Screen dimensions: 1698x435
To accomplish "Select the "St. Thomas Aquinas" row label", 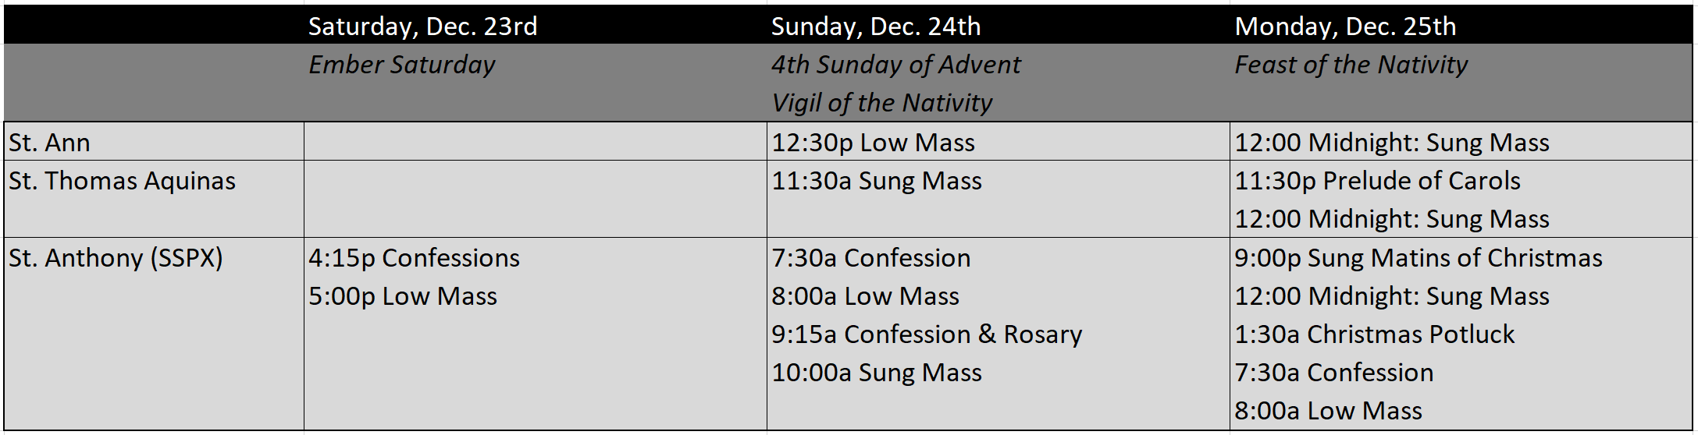I will (122, 181).
